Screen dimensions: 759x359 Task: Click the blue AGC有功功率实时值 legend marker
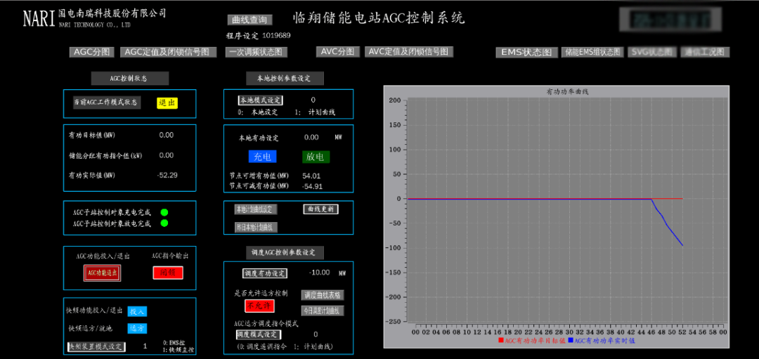coord(571,340)
